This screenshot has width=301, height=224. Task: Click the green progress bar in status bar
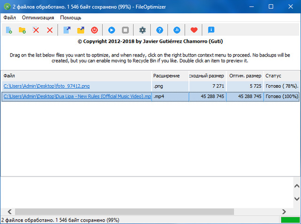(290, 220)
